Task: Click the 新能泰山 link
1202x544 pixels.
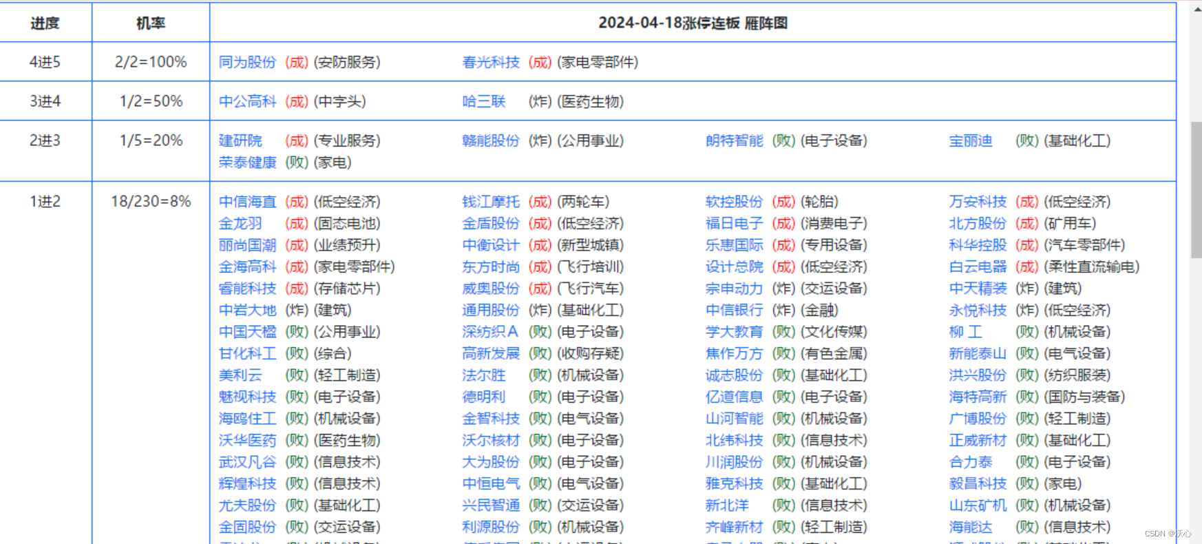Action: click(978, 353)
